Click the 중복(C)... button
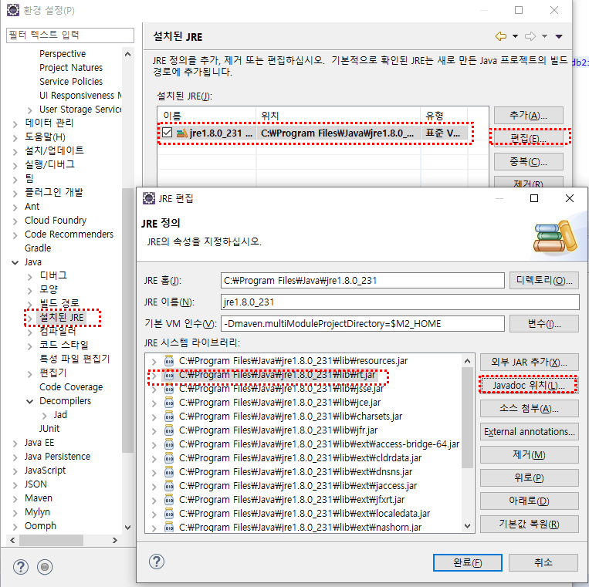589x587 pixels. pos(529,162)
